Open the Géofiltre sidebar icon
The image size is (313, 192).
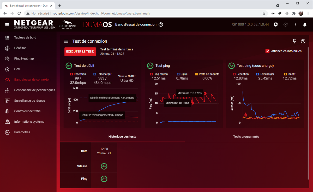click(x=7, y=48)
